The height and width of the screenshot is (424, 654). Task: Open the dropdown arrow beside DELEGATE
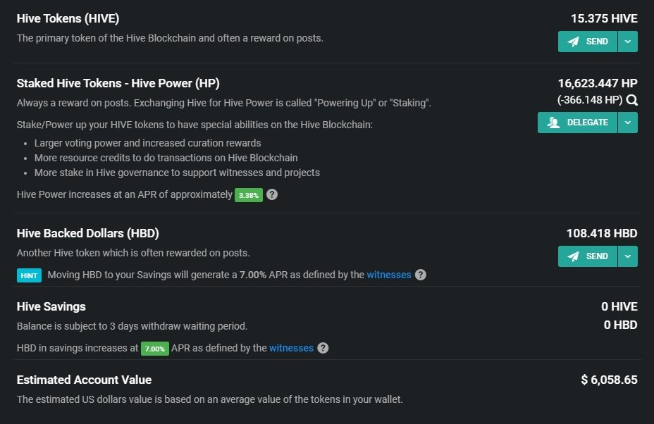[628, 123]
